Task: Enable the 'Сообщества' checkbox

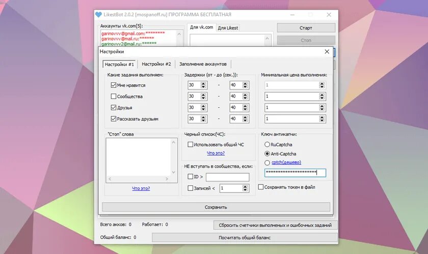Action: pos(114,97)
